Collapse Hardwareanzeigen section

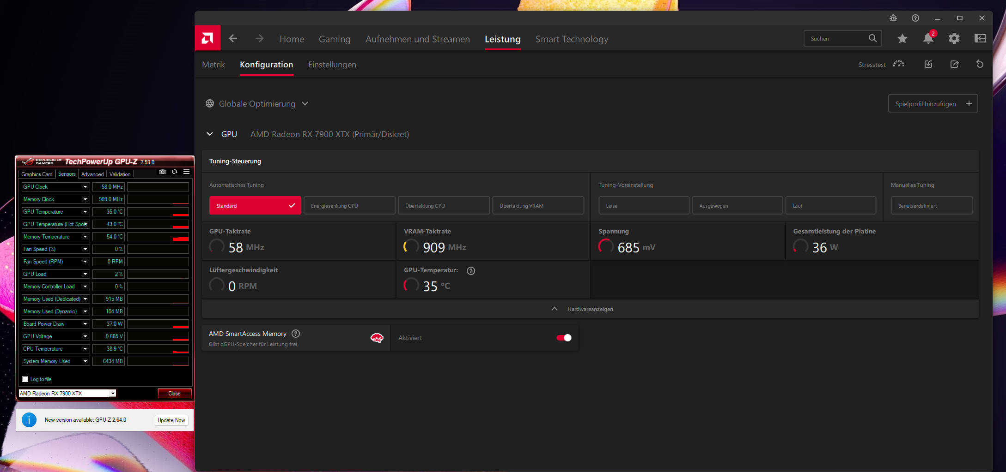click(590, 309)
